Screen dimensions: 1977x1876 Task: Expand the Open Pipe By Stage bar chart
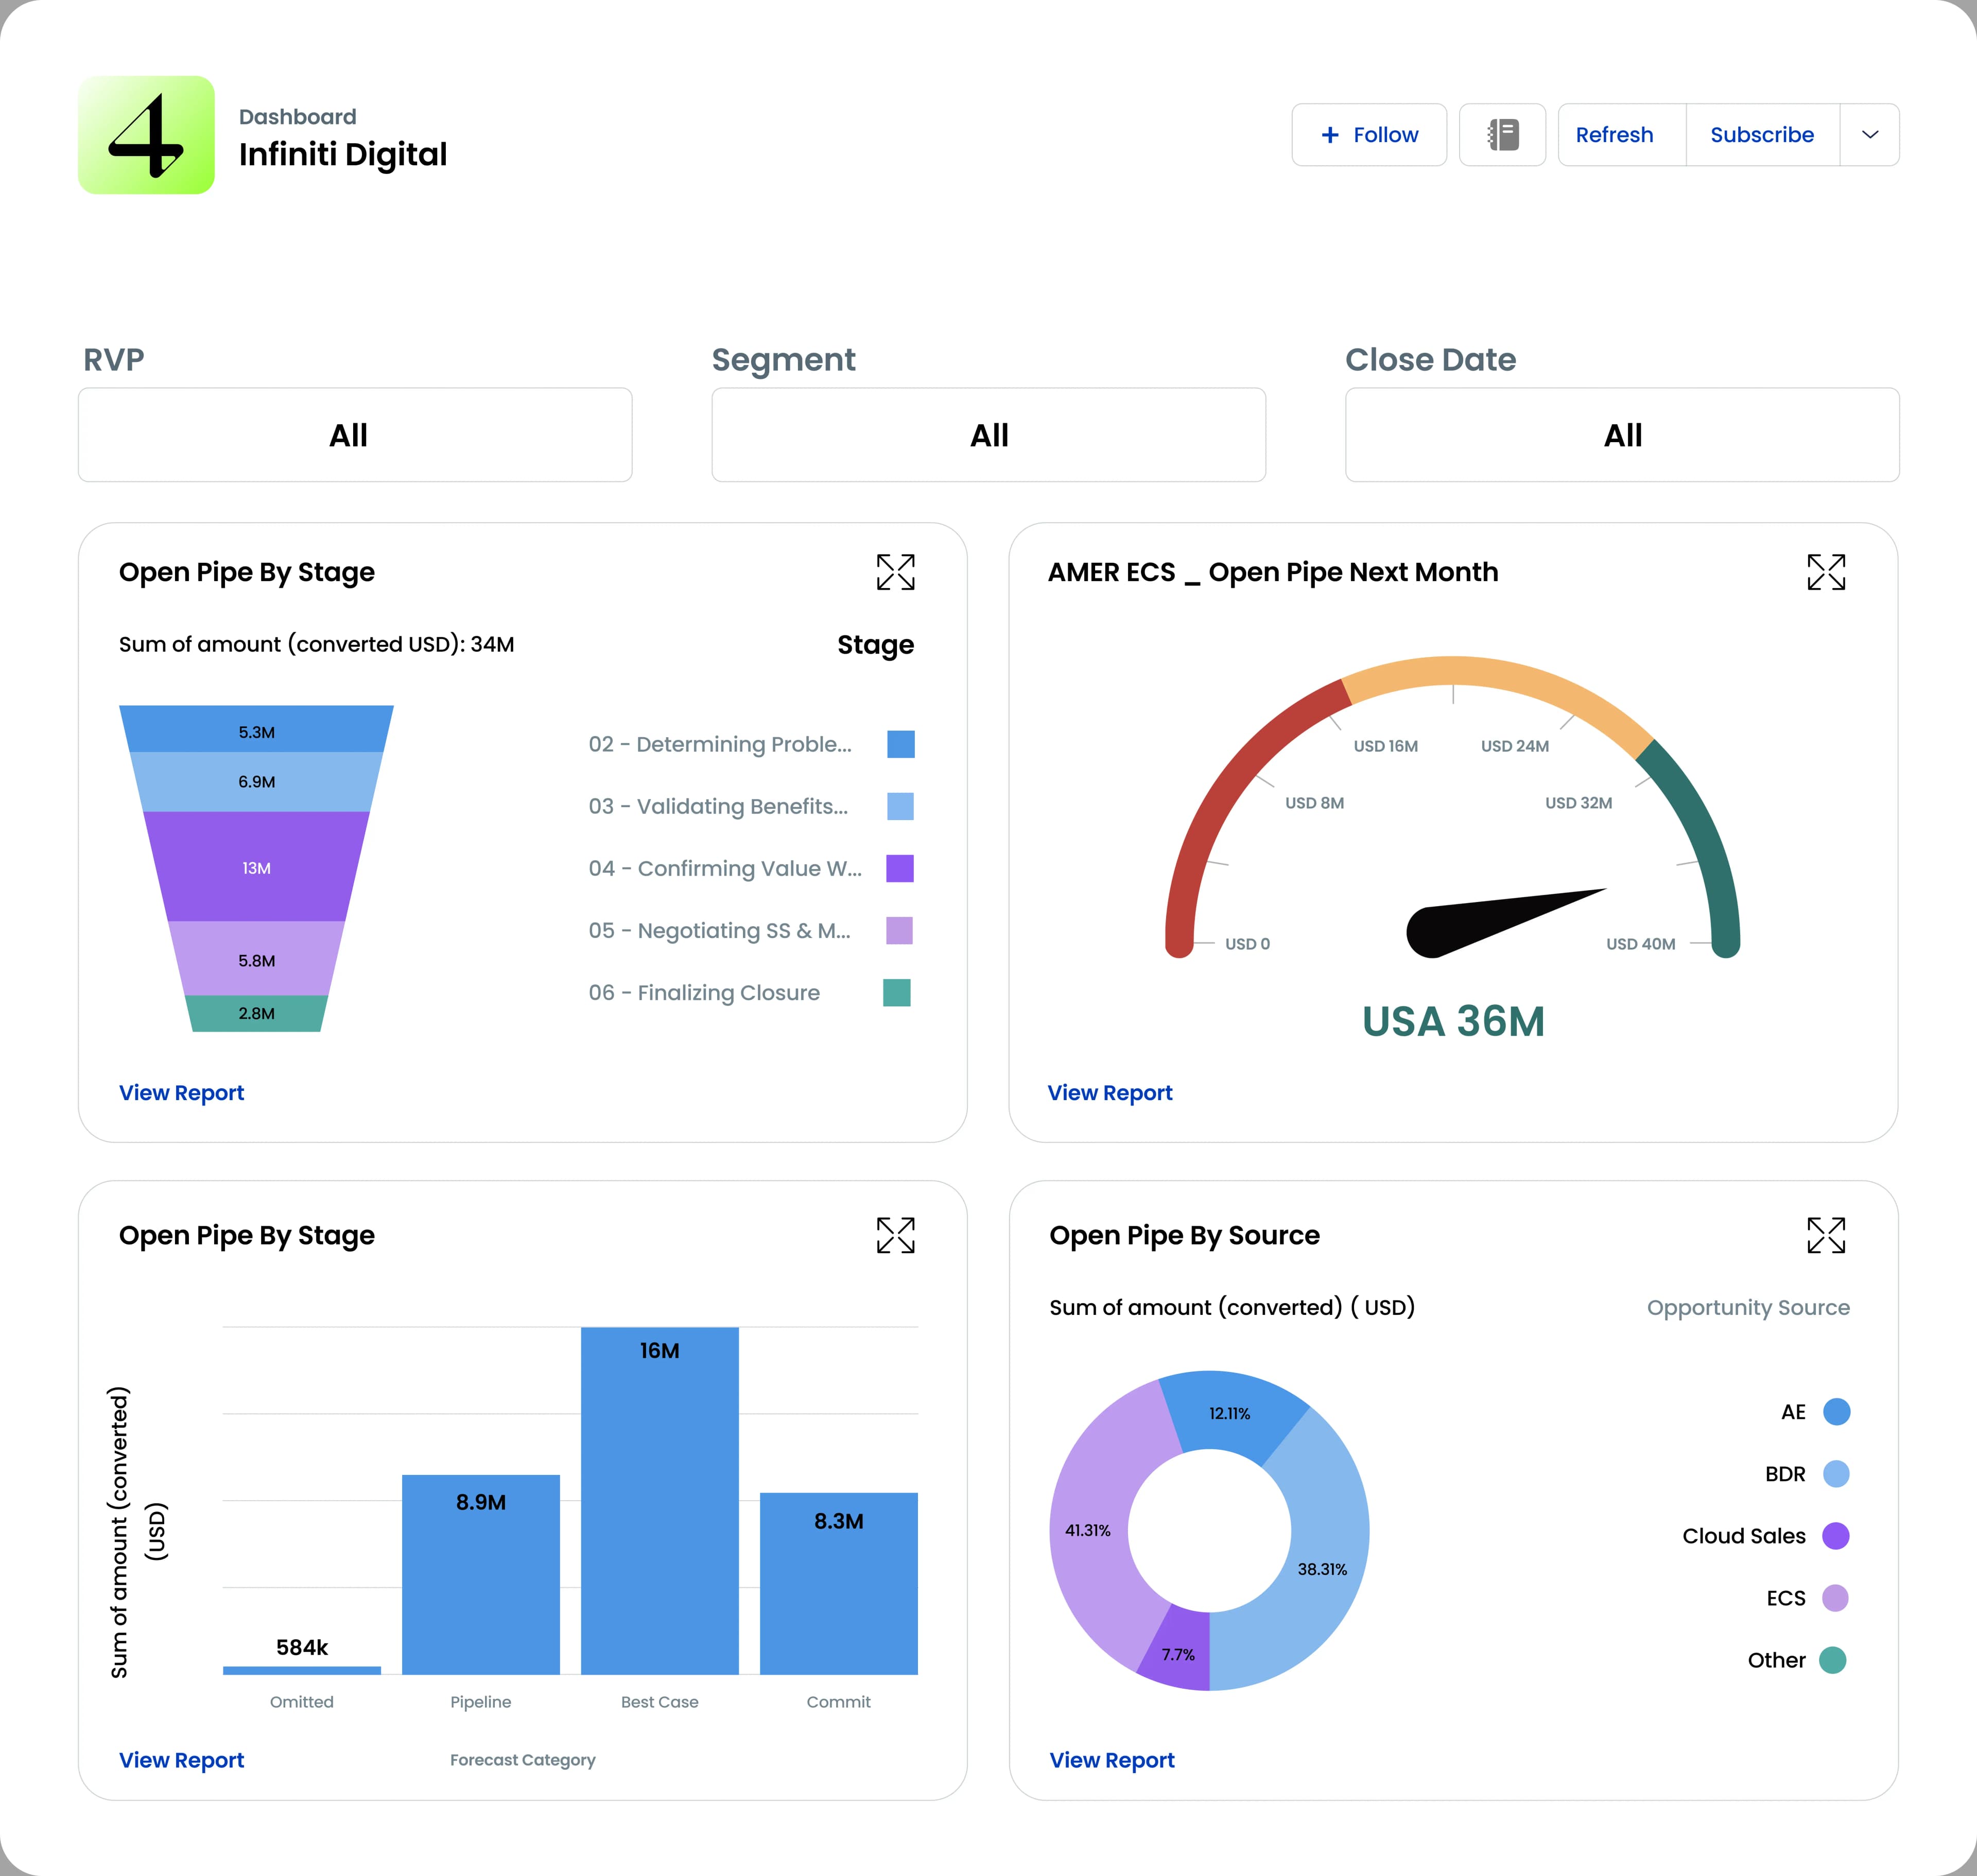click(897, 1236)
